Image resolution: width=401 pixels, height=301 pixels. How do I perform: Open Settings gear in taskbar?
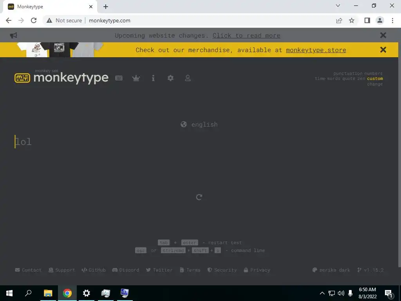[x=87, y=293]
